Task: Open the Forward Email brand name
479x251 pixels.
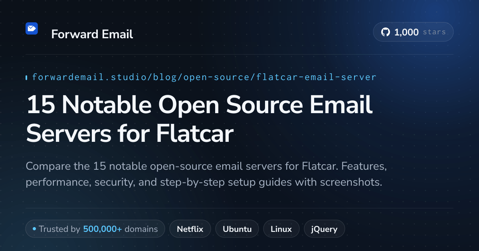Action: click(x=92, y=34)
